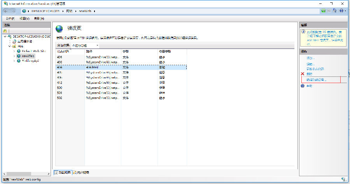The image size is (350, 184).
Task: Select the 405 error page row
Action: tap(121, 73)
